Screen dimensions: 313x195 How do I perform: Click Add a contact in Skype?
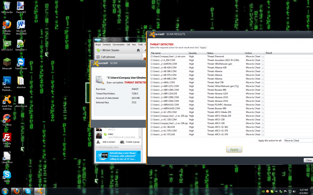[106, 142]
